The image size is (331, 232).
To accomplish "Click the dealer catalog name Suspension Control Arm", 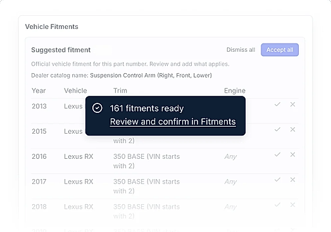I will 151,75.
